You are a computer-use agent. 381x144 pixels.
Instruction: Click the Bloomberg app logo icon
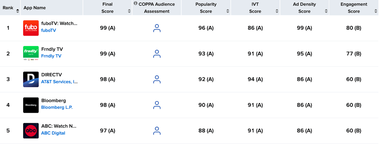tap(31, 105)
